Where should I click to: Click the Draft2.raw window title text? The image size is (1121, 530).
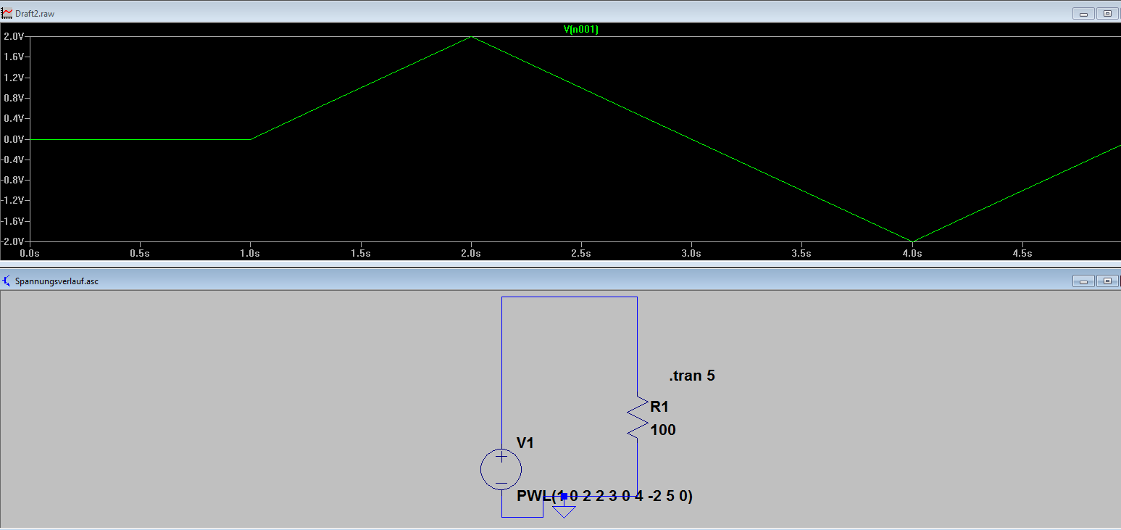pos(35,14)
